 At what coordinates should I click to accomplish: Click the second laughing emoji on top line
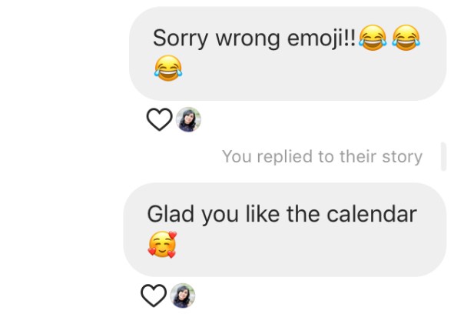pos(406,38)
